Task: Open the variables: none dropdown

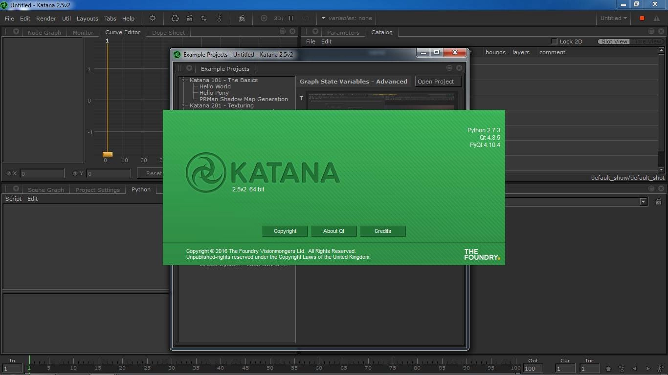Action: pos(347,18)
